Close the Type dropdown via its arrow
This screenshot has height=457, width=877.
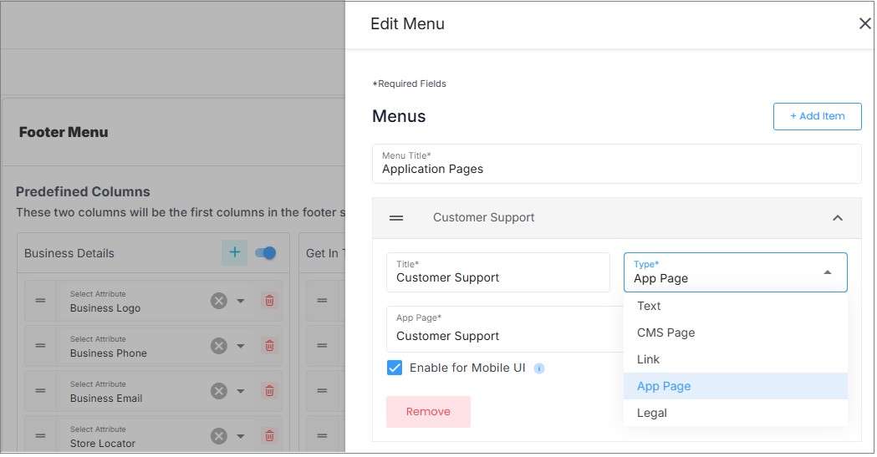828,272
